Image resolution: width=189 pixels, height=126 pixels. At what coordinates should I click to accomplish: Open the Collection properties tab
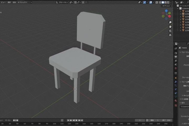[x=176, y=73]
